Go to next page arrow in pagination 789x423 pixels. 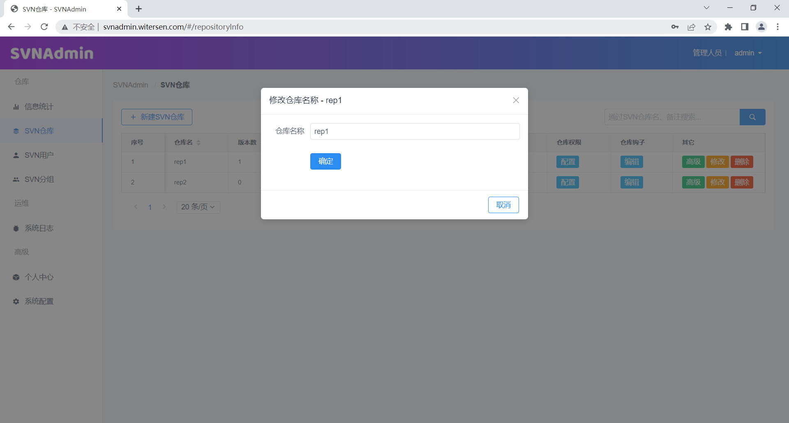tap(164, 207)
